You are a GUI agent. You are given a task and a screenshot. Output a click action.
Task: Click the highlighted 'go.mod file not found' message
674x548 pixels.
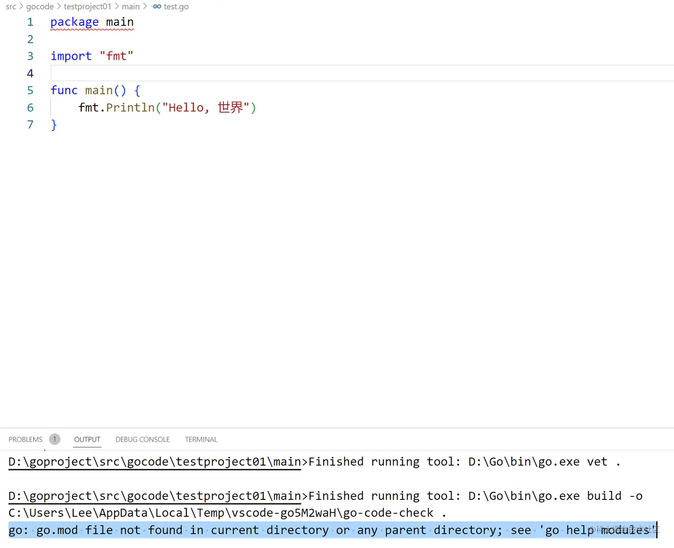(x=333, y=530)
